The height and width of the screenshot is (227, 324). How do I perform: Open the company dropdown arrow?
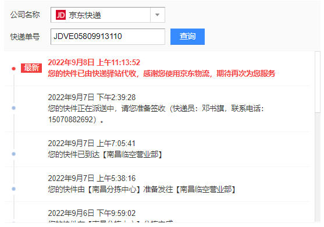(x=158, y=15)
